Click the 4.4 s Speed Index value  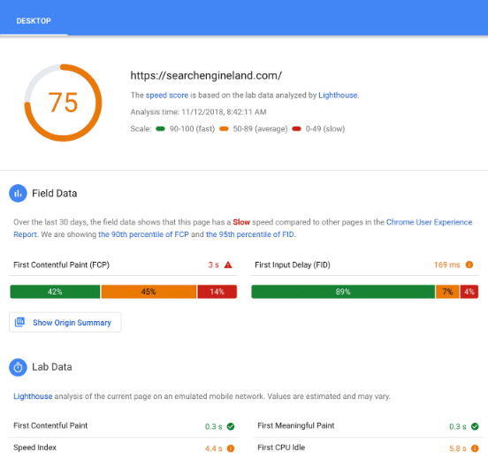(x=214, y=448)
